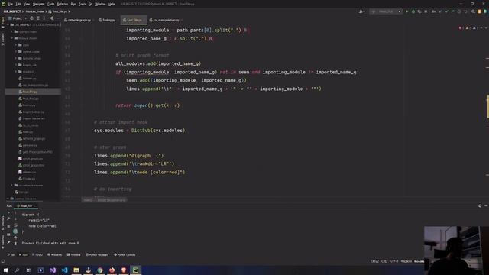Open the Git tool window button
This screenshot has width=489, height=275.
click(11, 254)
